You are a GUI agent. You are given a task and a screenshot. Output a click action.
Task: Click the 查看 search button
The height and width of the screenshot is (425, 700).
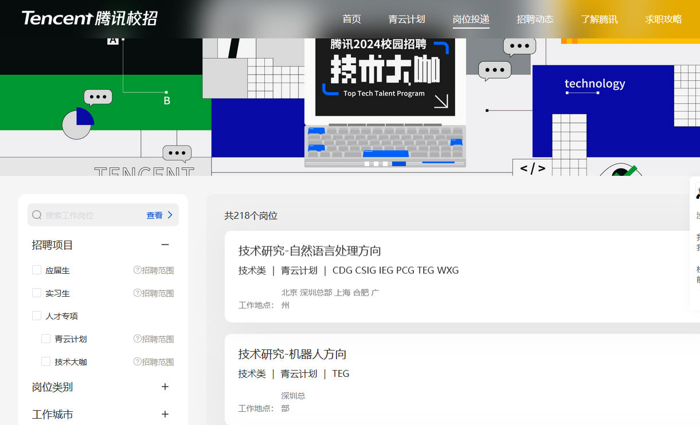pos(154,215)
